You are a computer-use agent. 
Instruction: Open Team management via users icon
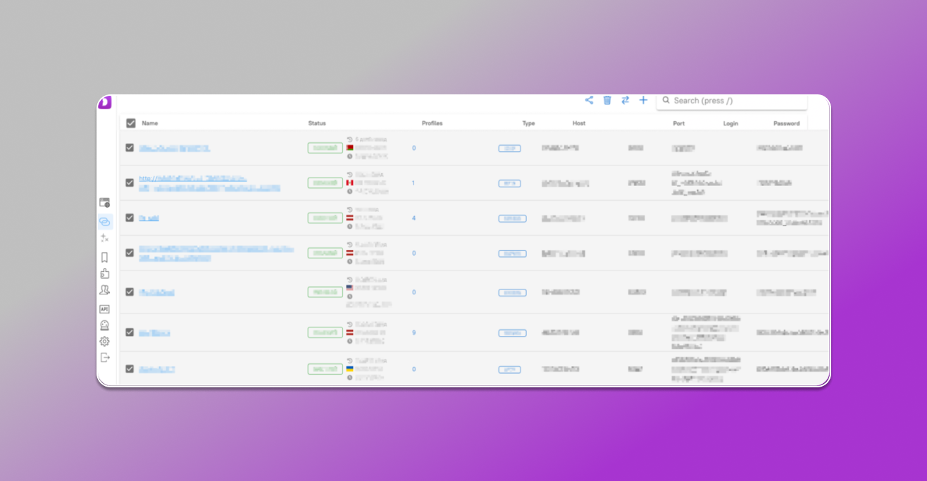click(x=104, y=291)
